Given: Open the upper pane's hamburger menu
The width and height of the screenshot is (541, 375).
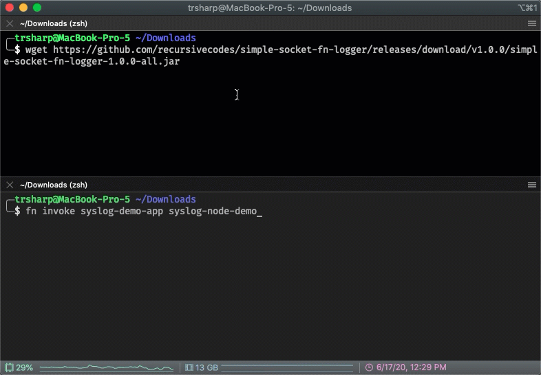Looking at the screenshot, I should (531, 23).
